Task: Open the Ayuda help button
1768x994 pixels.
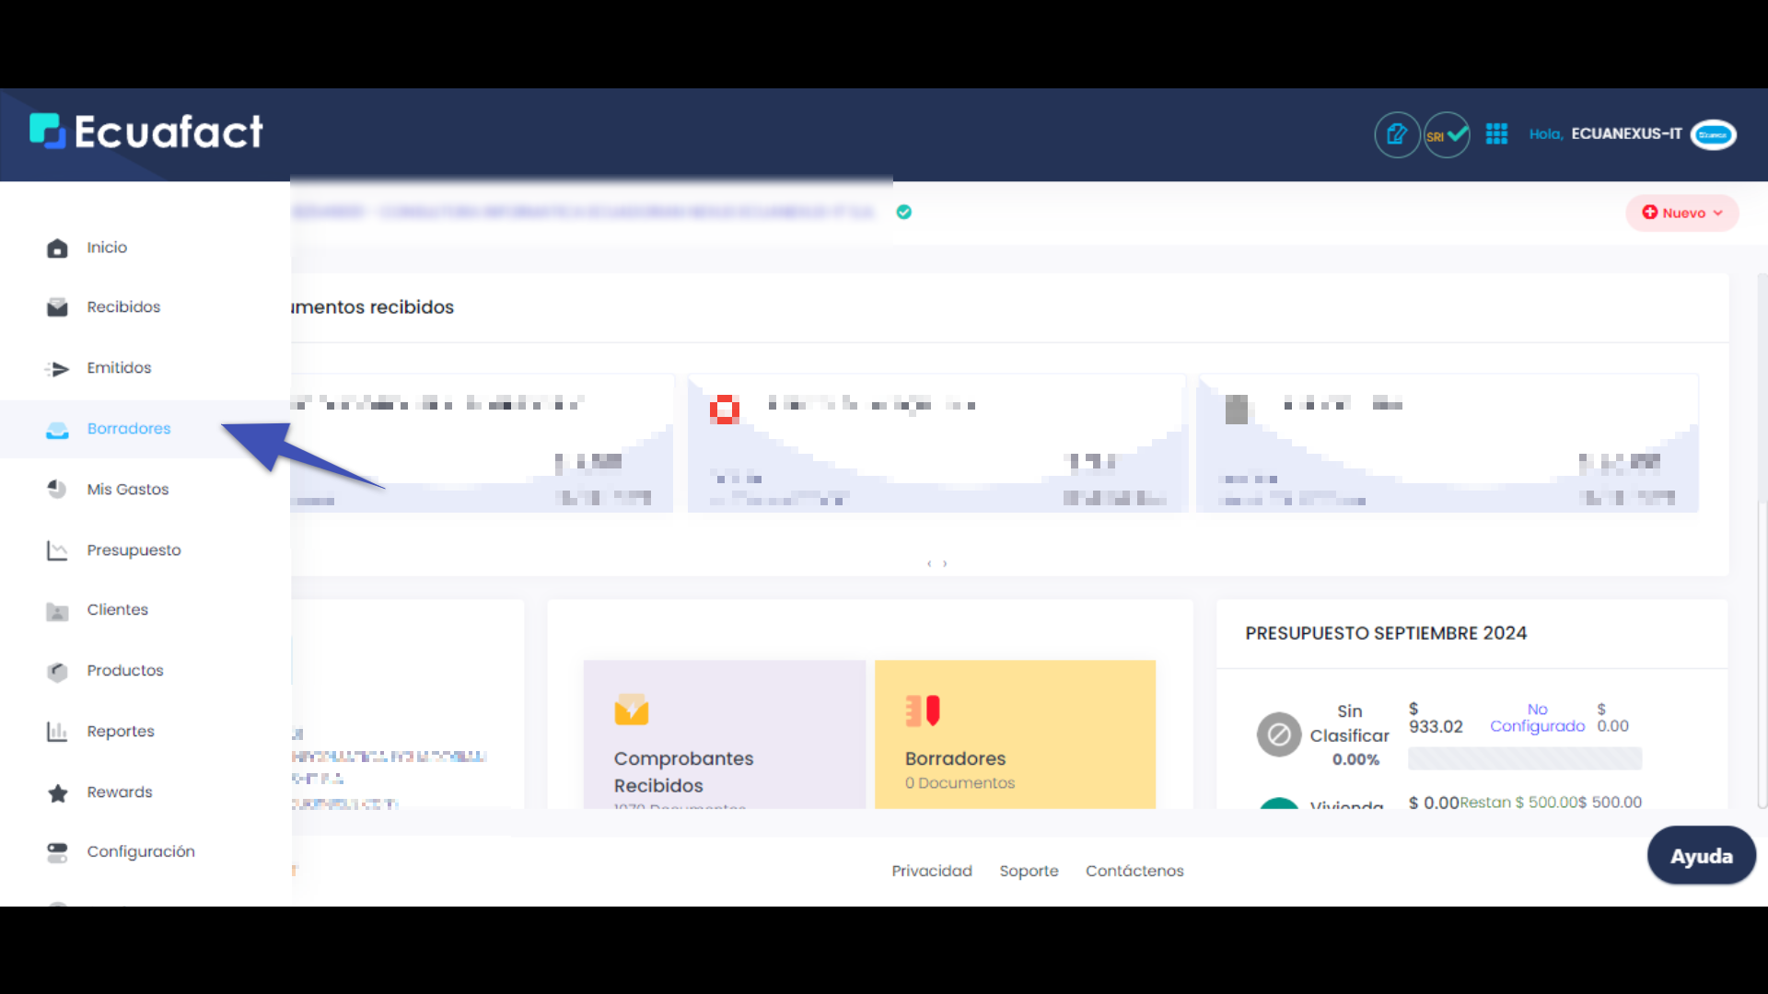Action: pos(1701,856)
